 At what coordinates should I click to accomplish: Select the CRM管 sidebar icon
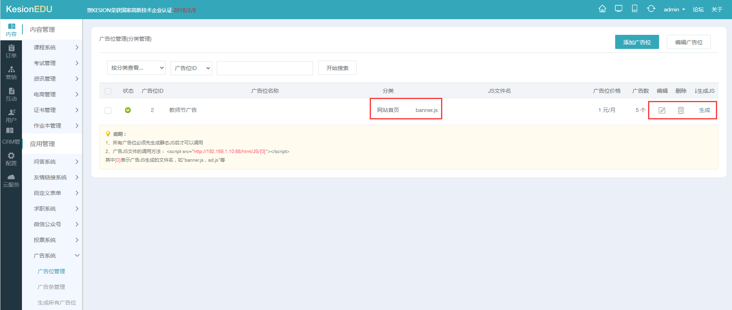[x=11, y=136]
